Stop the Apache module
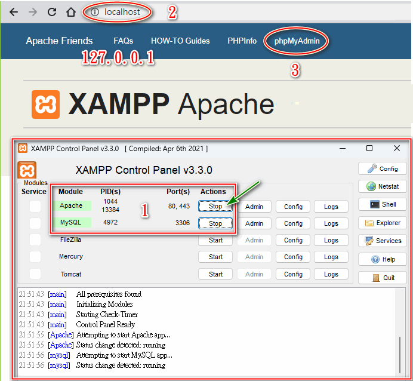Image resolution: width=413 pixels, height=381 pixels. click(x=215, y=207)
